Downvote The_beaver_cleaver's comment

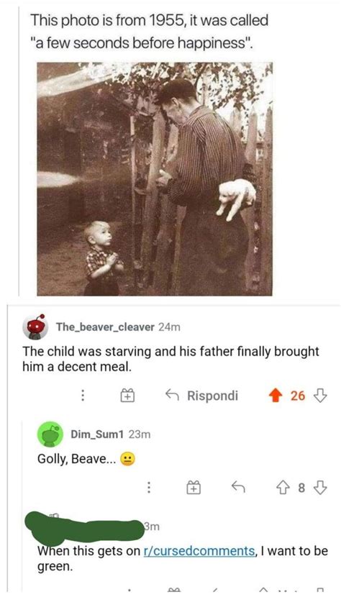point(319,396)
